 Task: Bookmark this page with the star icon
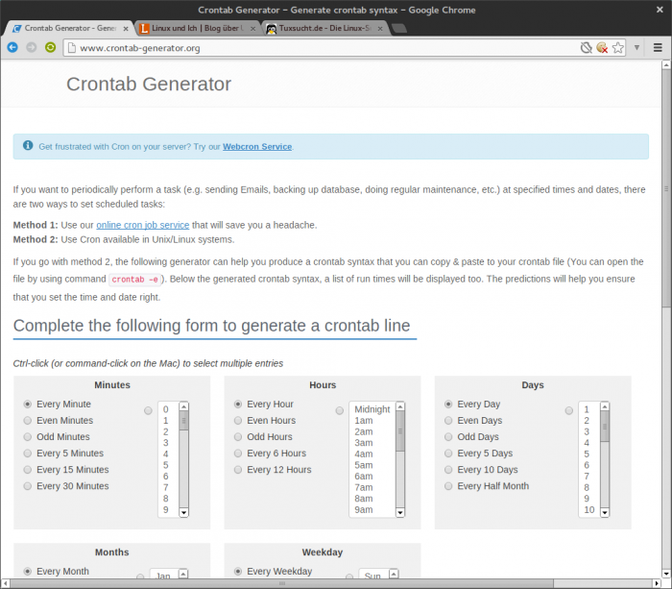pyautogui.click(x=618, y=47)
